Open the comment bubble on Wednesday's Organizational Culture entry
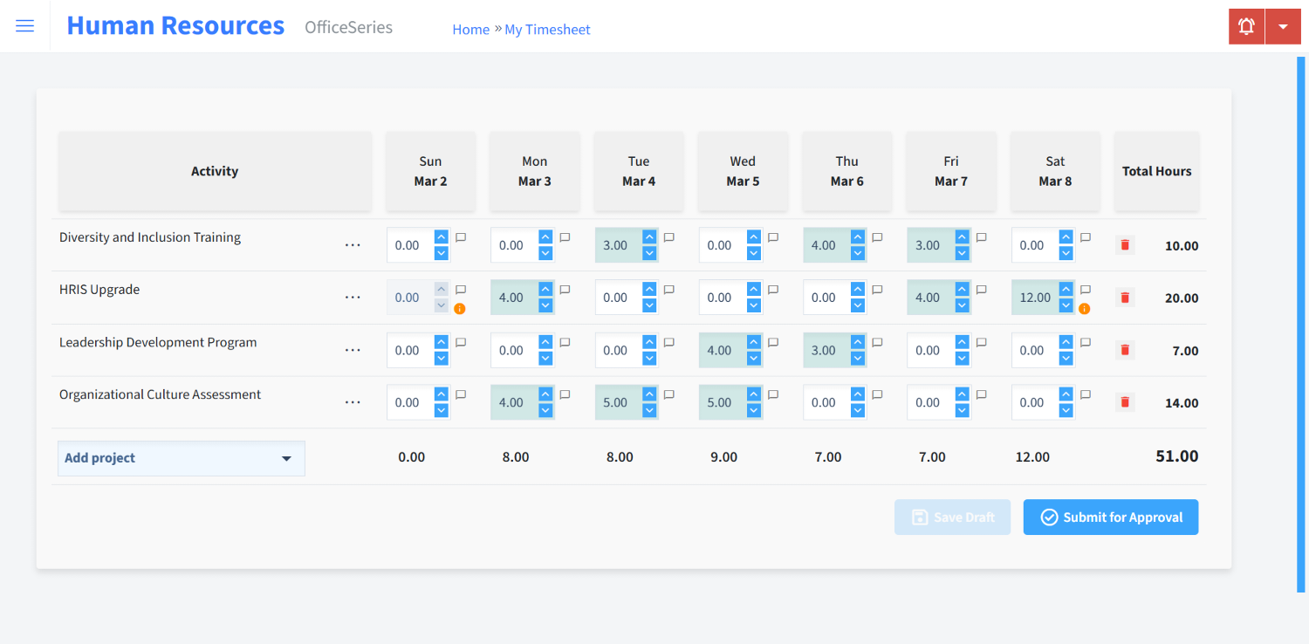 (772, 394)
